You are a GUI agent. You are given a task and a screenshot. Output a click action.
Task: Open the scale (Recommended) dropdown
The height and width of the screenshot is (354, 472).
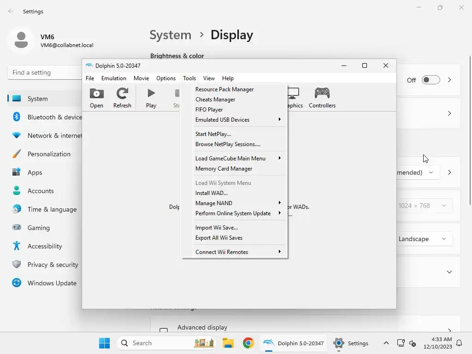[x=418, y=172]
